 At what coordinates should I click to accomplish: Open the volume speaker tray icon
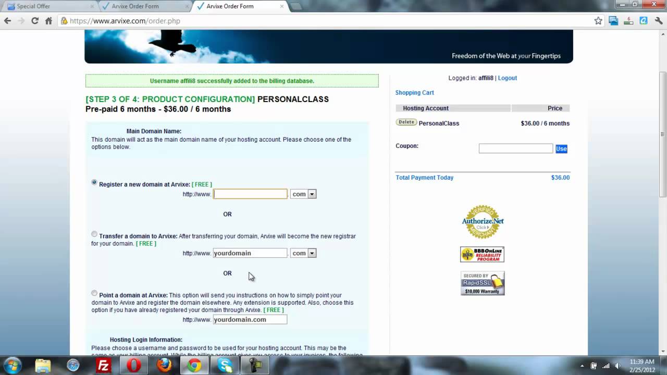(617, 366)
